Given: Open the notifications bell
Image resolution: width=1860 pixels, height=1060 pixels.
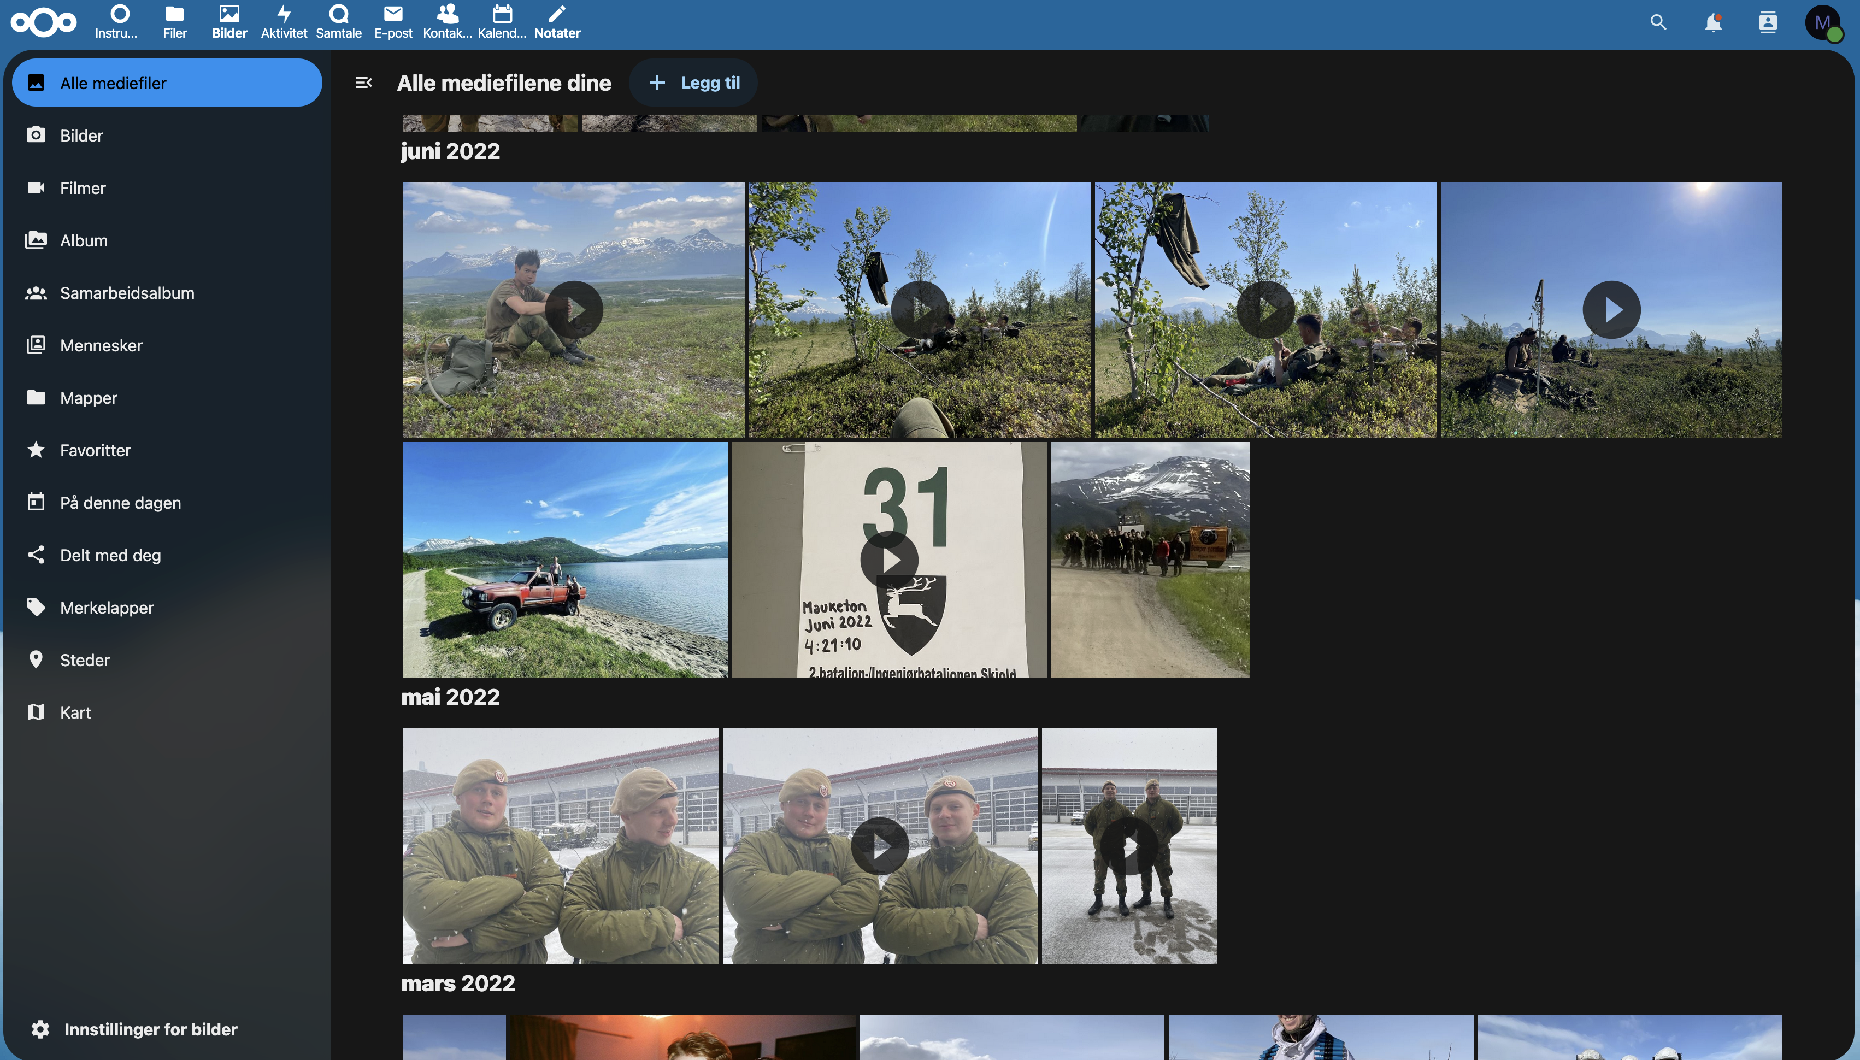Looking at the screenshot, I should (x=1713, y=22).
